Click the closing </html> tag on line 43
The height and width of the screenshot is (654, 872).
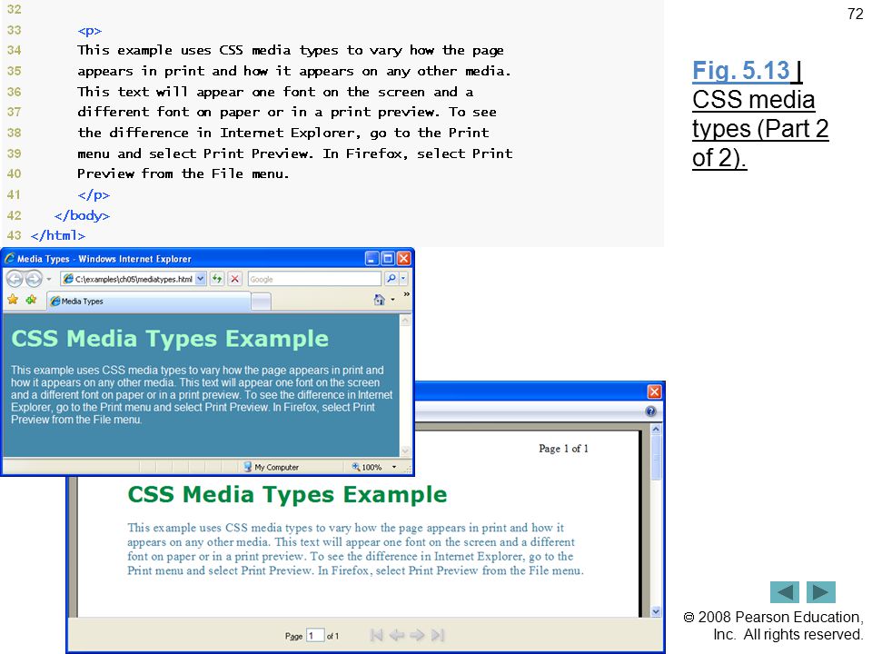tap(58, 236)
